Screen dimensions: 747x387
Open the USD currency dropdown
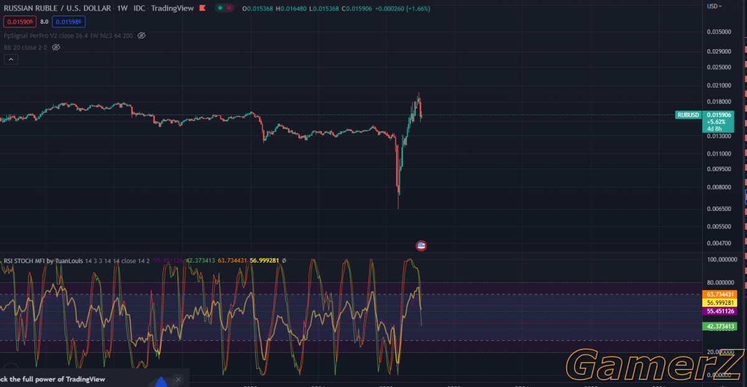click(x=715, y=6)
